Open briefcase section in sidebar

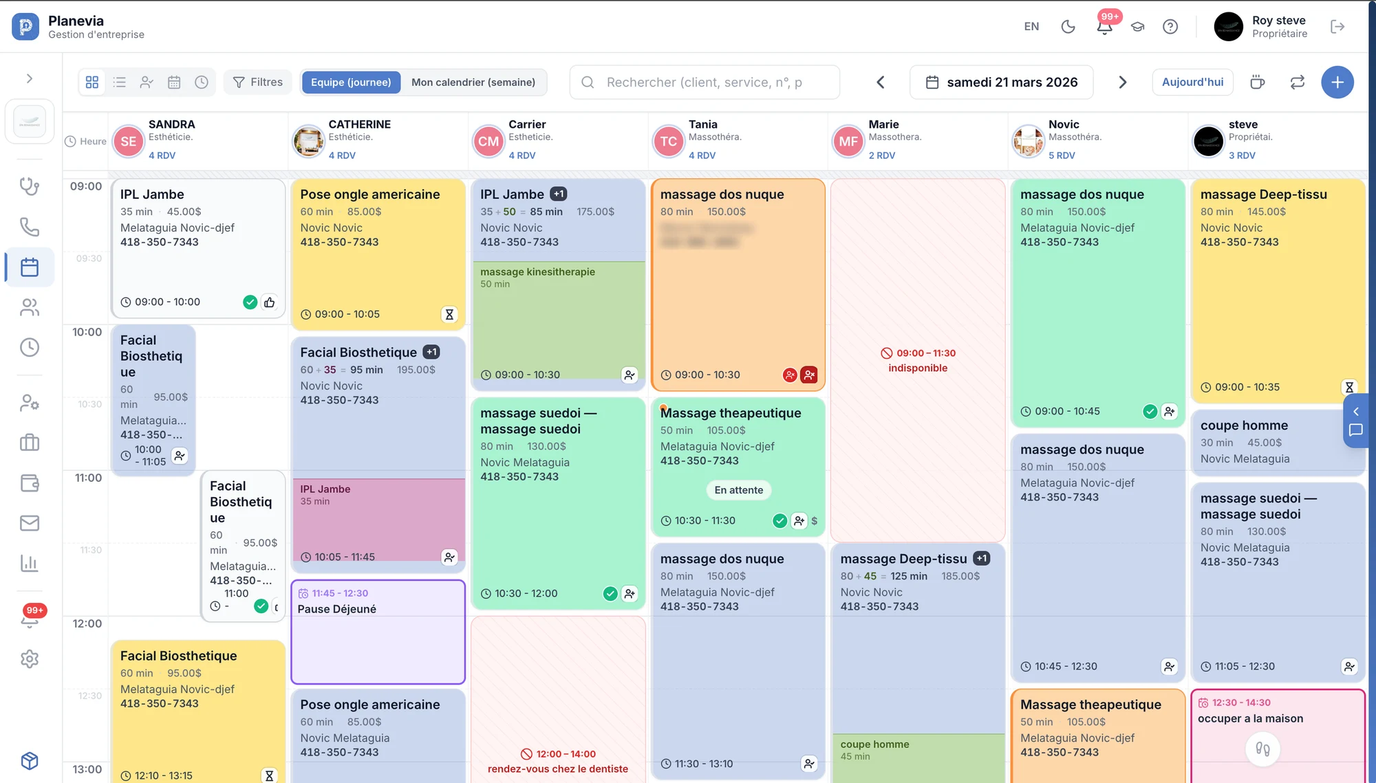[x=30, y=442]
